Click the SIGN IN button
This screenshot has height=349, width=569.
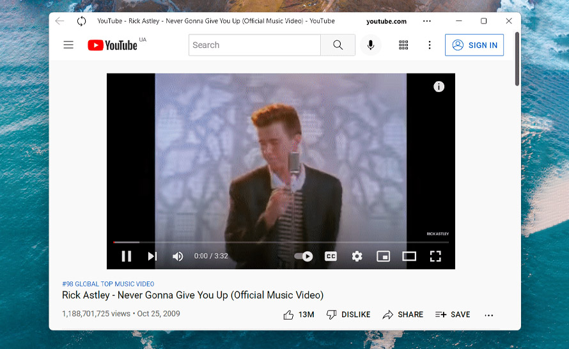474,45
